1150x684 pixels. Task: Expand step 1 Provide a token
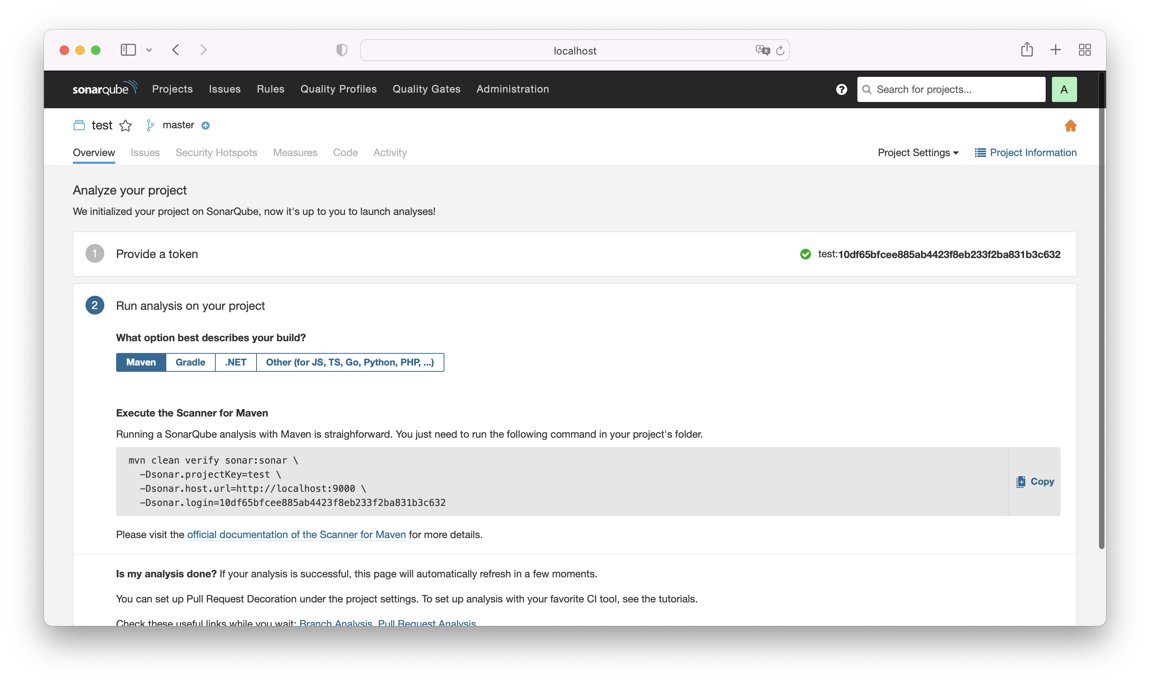157,254
